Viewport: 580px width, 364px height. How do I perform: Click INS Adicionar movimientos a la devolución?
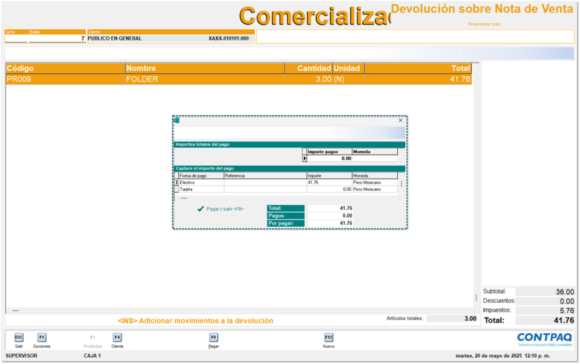tap(195, 321)
